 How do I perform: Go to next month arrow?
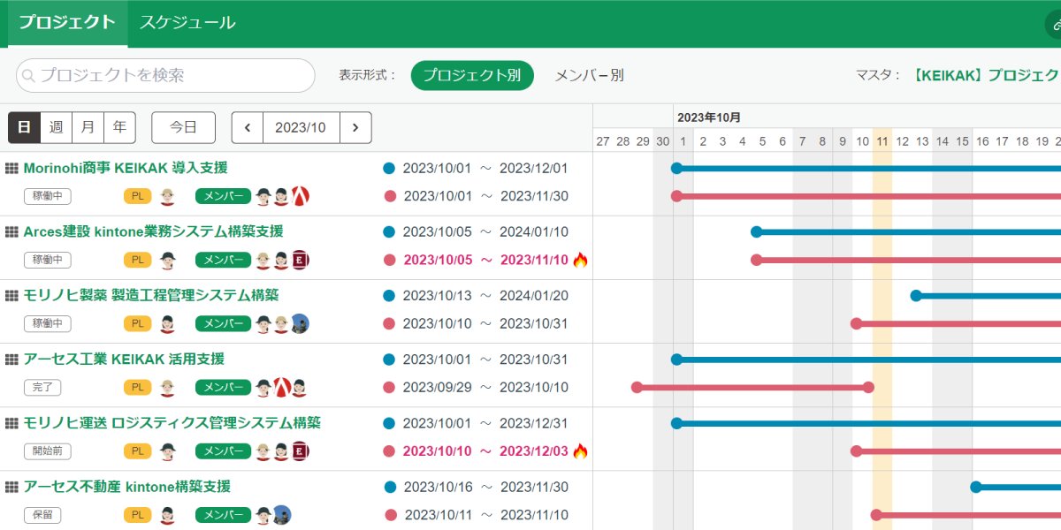[355, 127]
